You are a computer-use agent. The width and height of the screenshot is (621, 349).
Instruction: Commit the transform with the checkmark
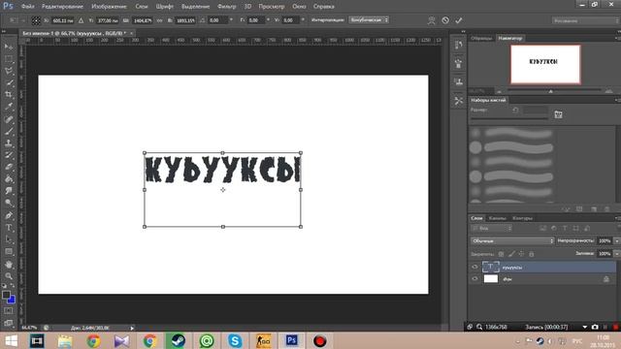(459, 20)
